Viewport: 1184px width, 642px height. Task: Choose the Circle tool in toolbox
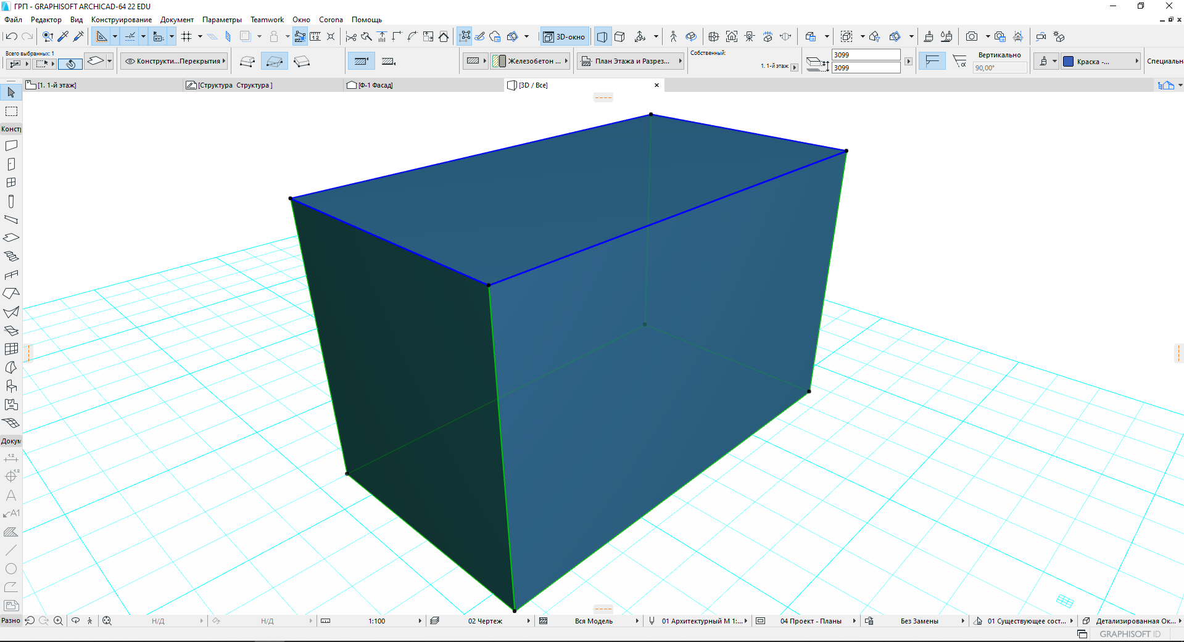(11, 569)
